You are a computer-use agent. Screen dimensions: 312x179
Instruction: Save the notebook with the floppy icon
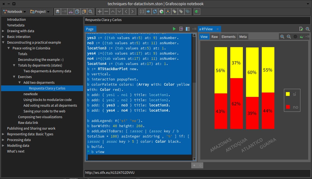pos(57,11)
